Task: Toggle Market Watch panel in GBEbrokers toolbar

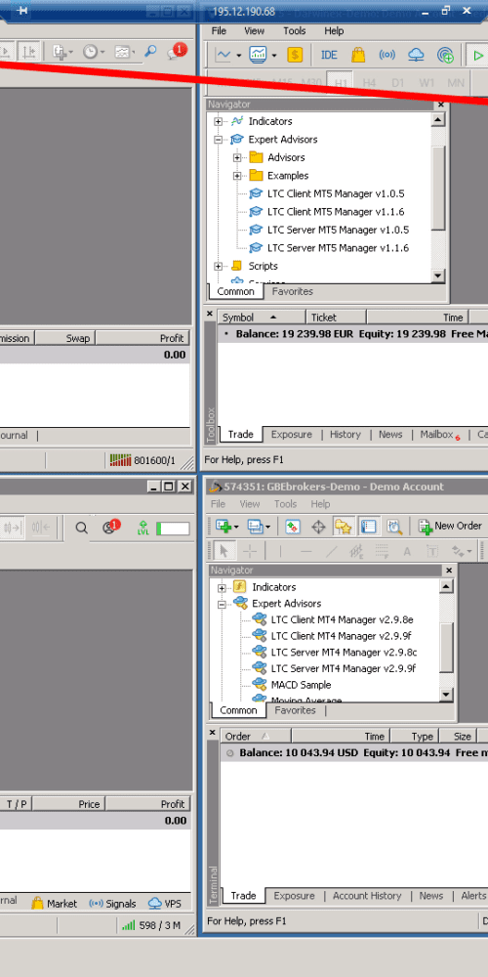Action: [293, 526]
